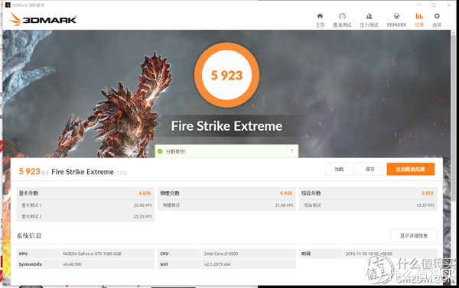Click the NVIDIA GeForce GTX 1060 6GB field
The image size is (459, 288).
coord(107,254)
